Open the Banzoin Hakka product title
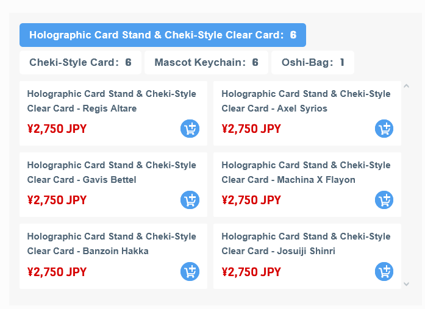 (x=112, y=244)
